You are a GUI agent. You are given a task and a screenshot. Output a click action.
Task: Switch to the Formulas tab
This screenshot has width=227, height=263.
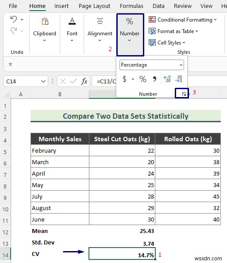[x=131, y=6]
